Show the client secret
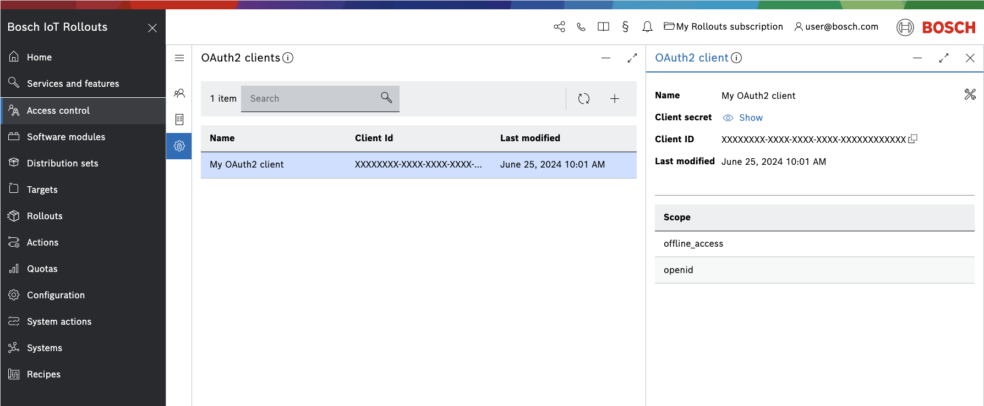 743,118
